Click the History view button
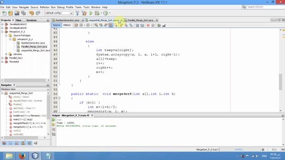 pos(67,25)
